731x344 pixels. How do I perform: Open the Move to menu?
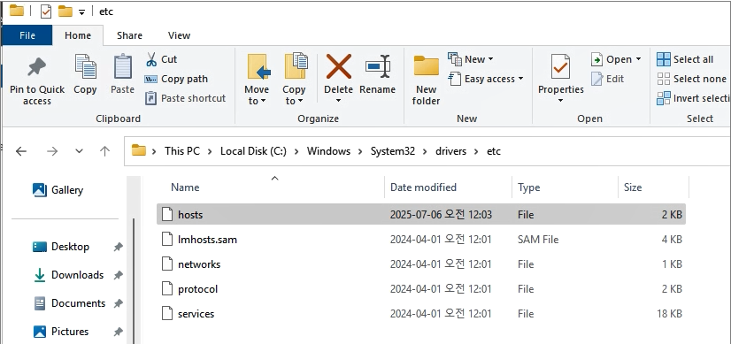[x=257, y=80]
